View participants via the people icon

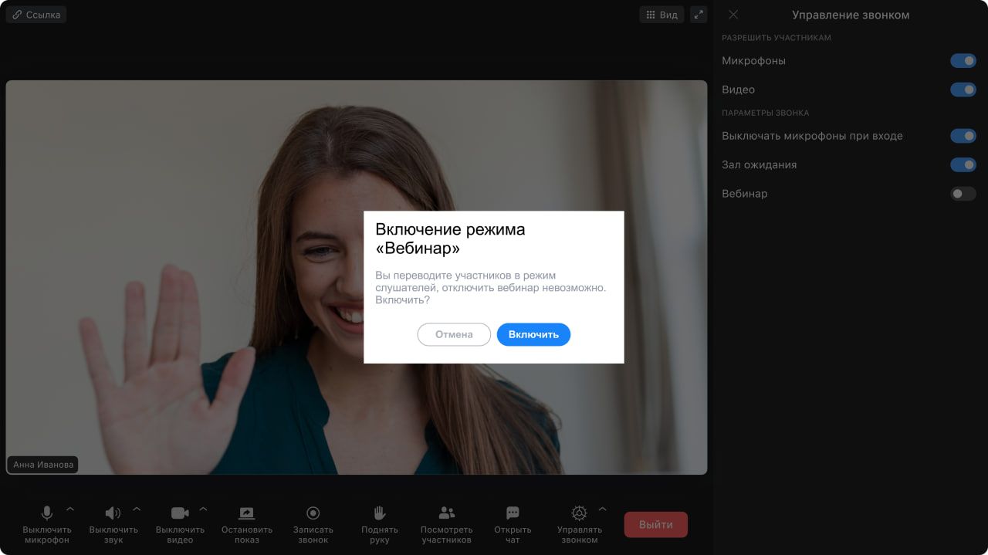click(x=446, y=513)
